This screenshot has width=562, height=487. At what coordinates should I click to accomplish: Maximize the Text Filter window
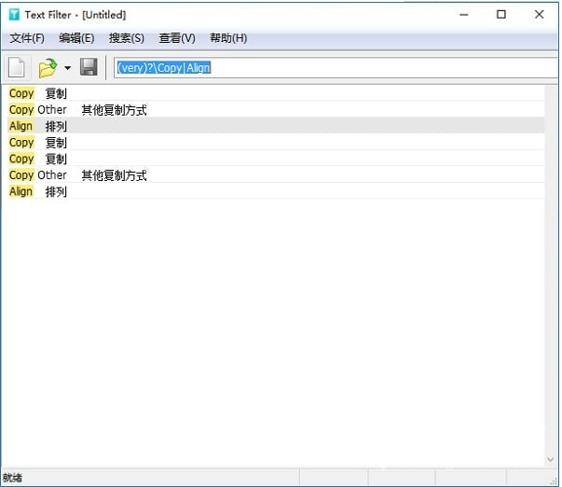[x=501, y=14]
